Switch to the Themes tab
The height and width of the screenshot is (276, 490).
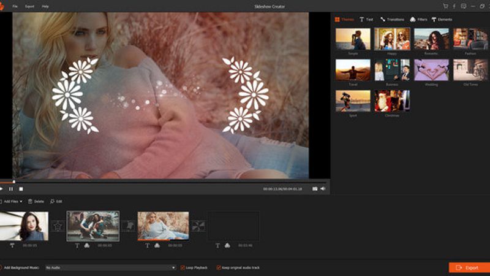[344, 20]
